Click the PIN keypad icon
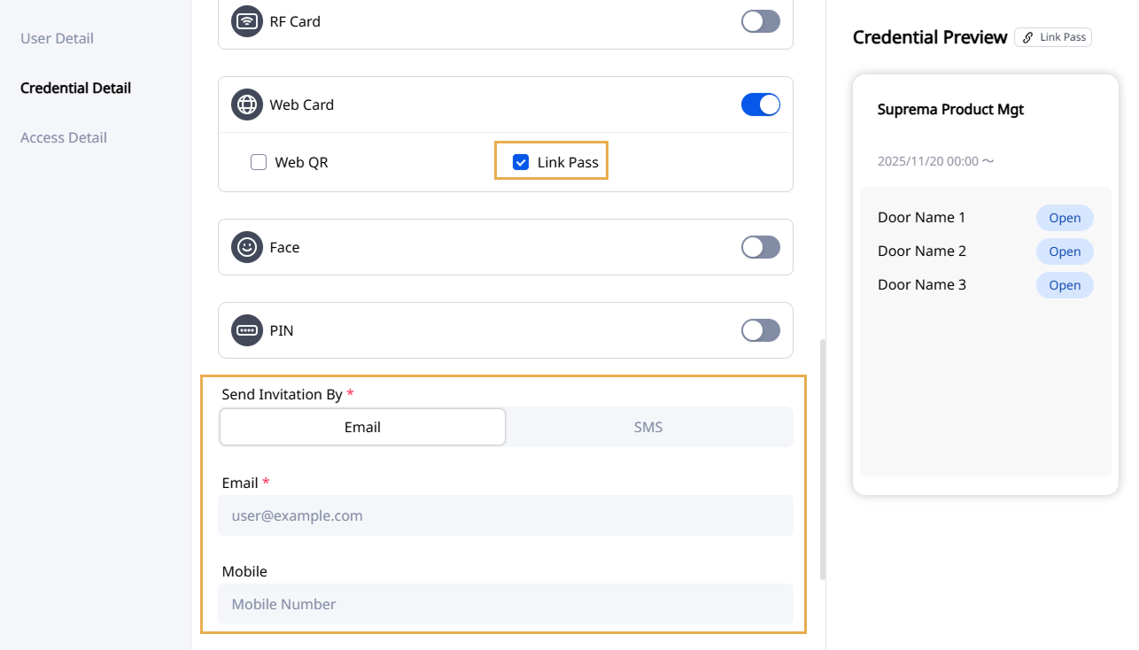This screenshot has height=650, width=1139. click(x=247, y=330)
